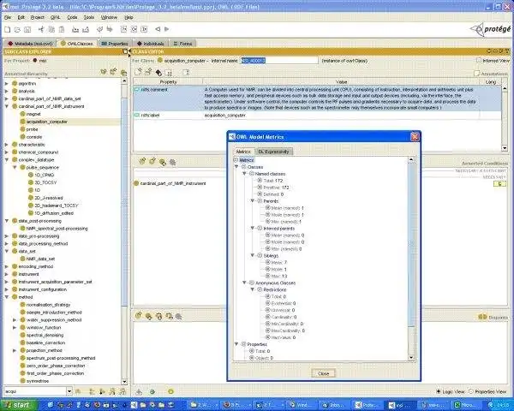
Task: Select the magnet class in the tree
Action: pos(33,114)
